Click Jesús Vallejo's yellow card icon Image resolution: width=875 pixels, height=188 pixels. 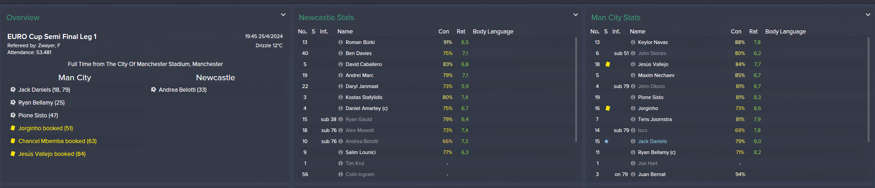[608, 64]
